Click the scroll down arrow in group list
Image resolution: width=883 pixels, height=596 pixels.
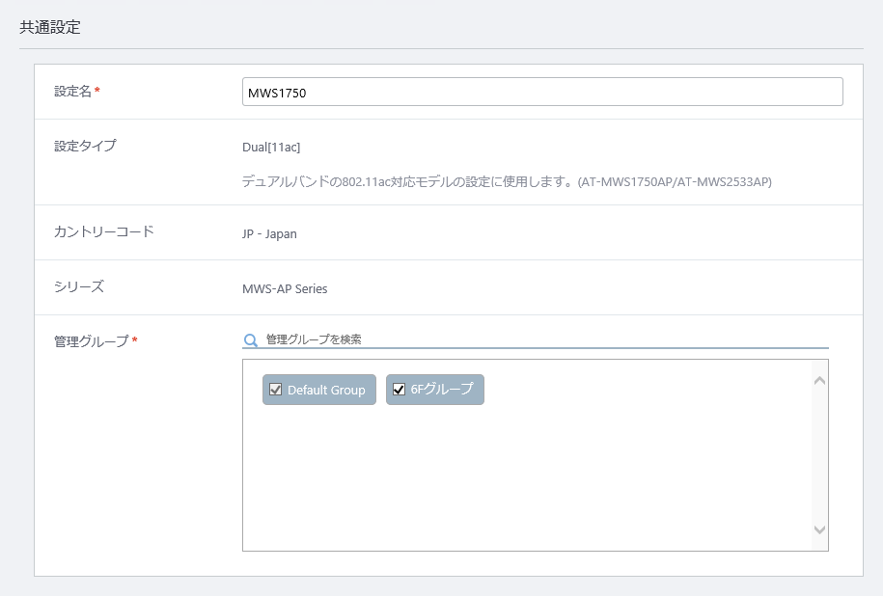click(x=820, y=529)
